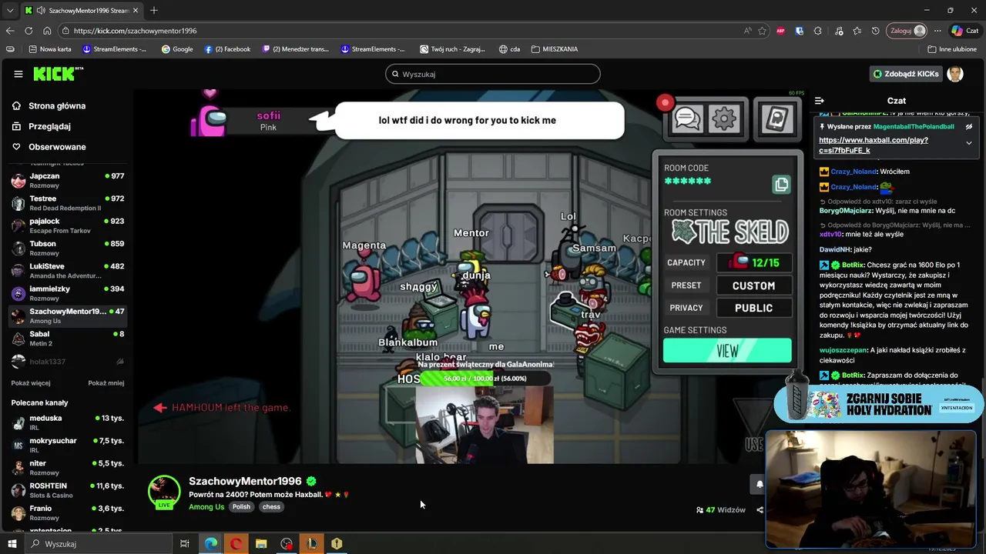Open recommended channel ROSHTEIN
Screen dimensions: 986x554
pyautogui.click(x=68, y=490)
